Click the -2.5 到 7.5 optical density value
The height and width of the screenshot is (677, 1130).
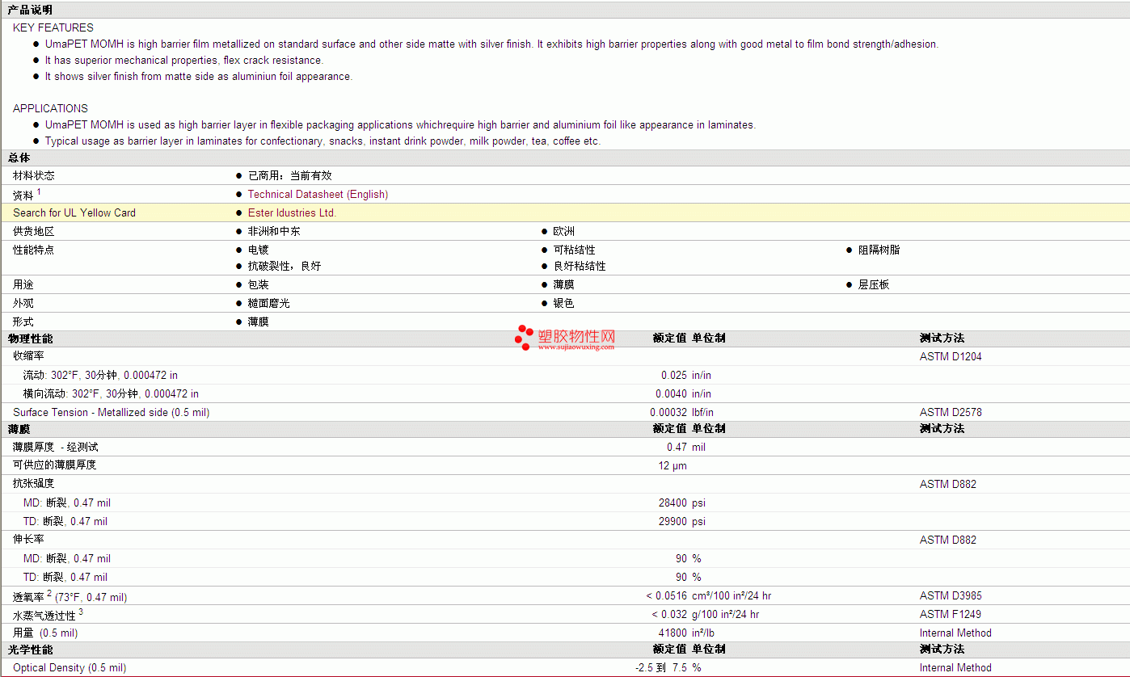pyautogui.click(x=661, y=668)
